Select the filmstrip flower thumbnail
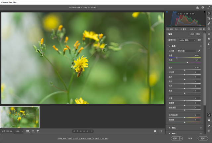Image resolution: width=212 pixels, height=143 pixels. (20, 117)
